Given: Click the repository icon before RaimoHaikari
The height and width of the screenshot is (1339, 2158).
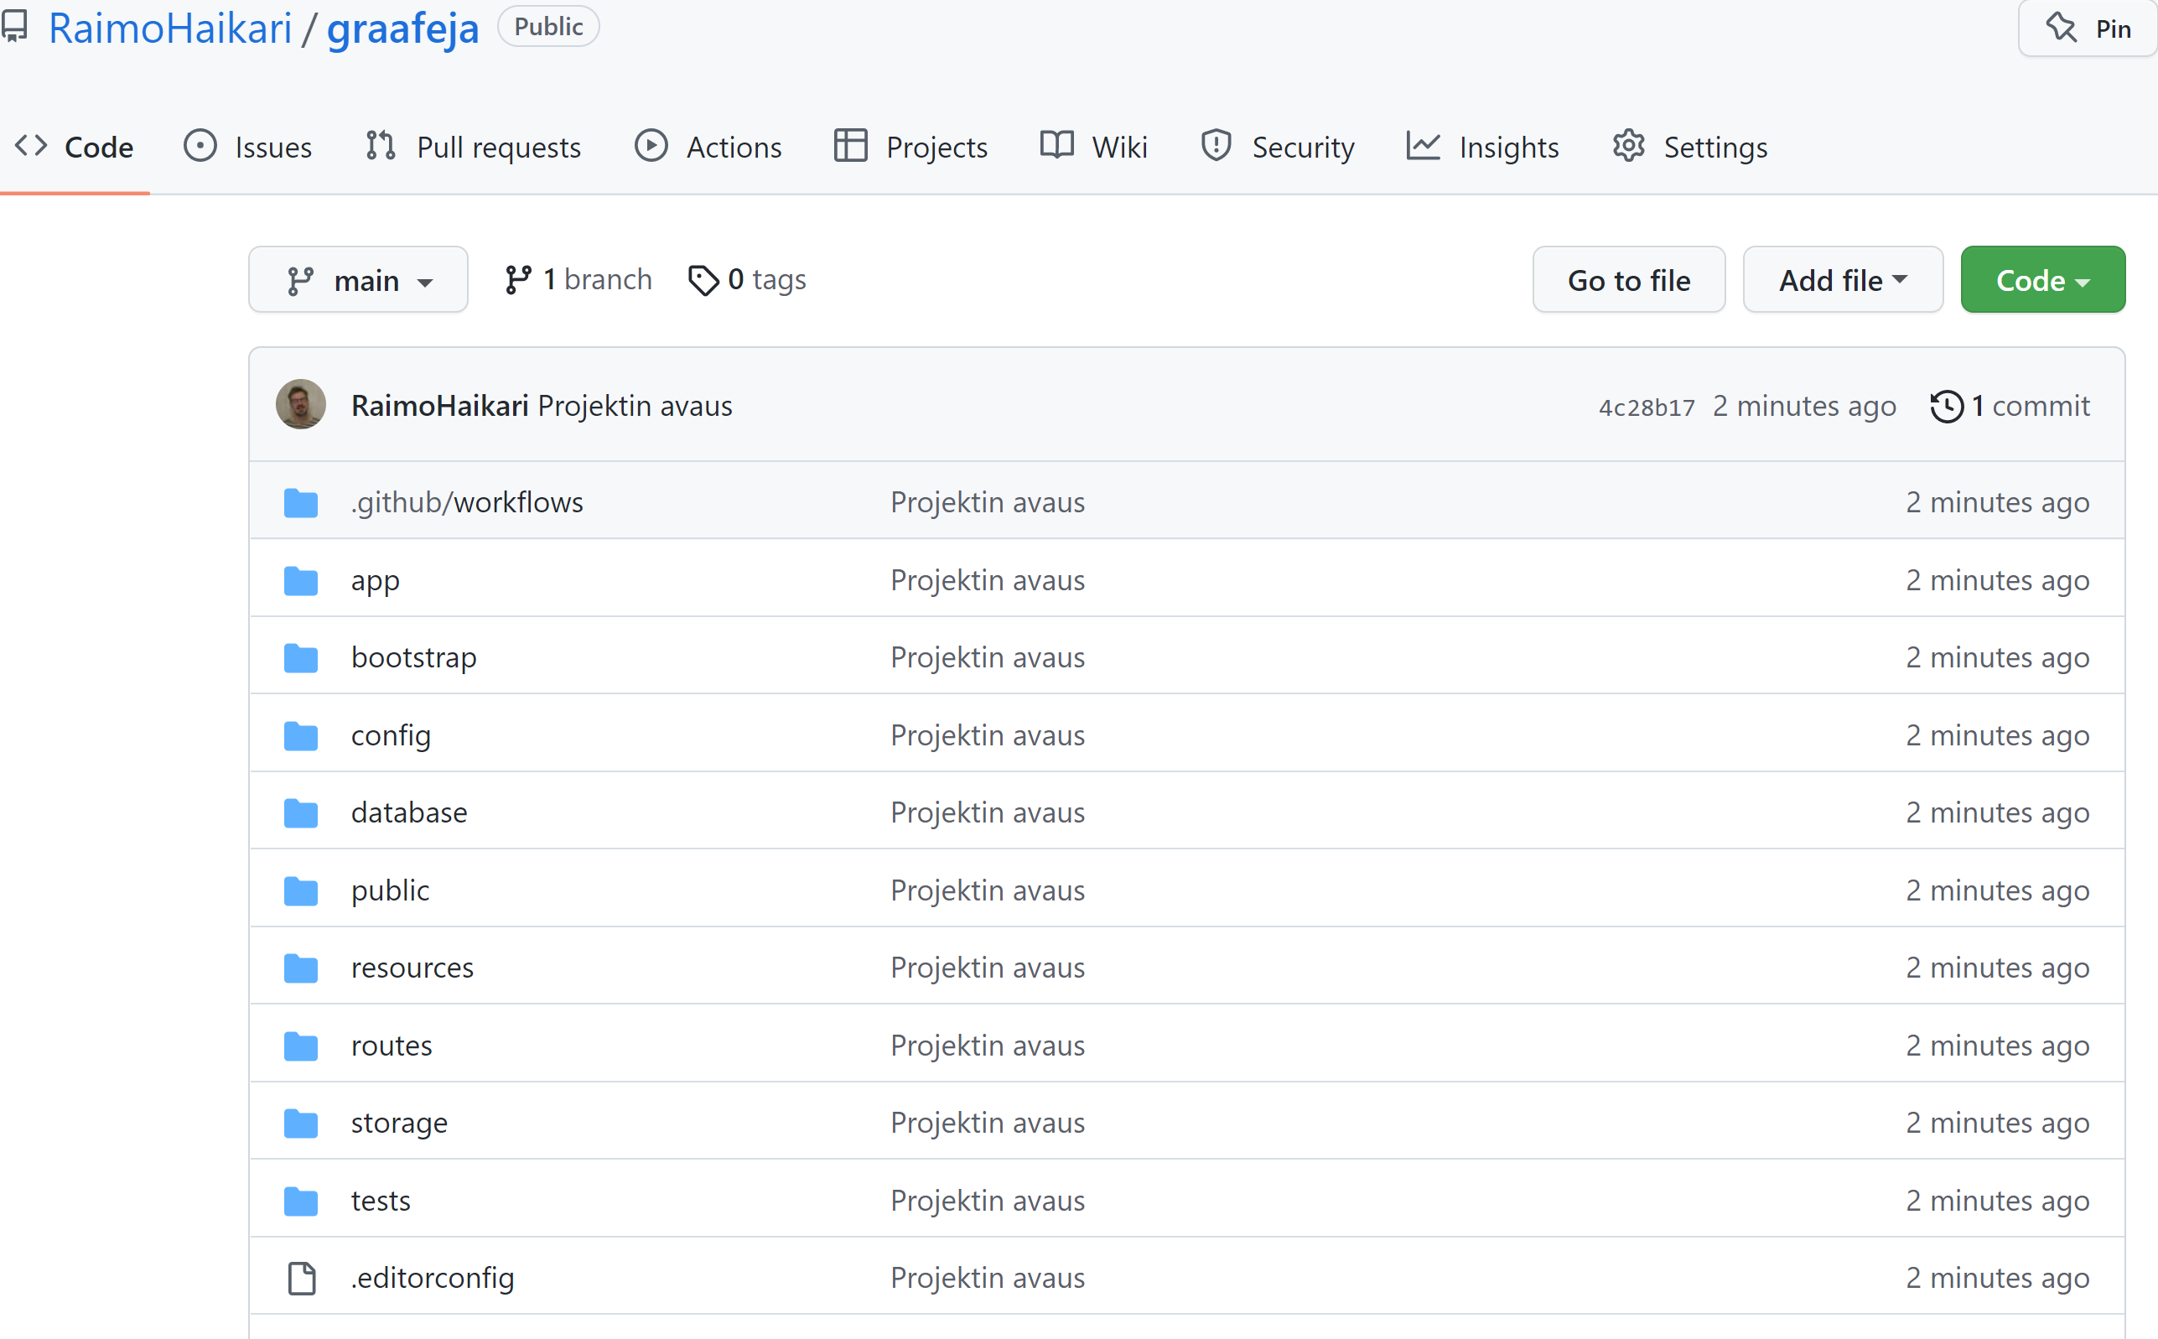Looking at the screenshot, I should (14, 27).
